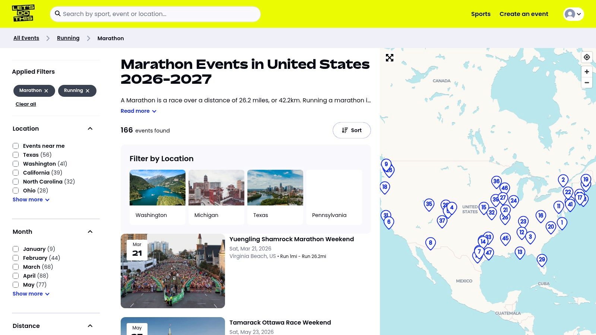Screen dimensions: 596x335
Task: Tick the April month checkbox
Action: click(x=16, y=276)
